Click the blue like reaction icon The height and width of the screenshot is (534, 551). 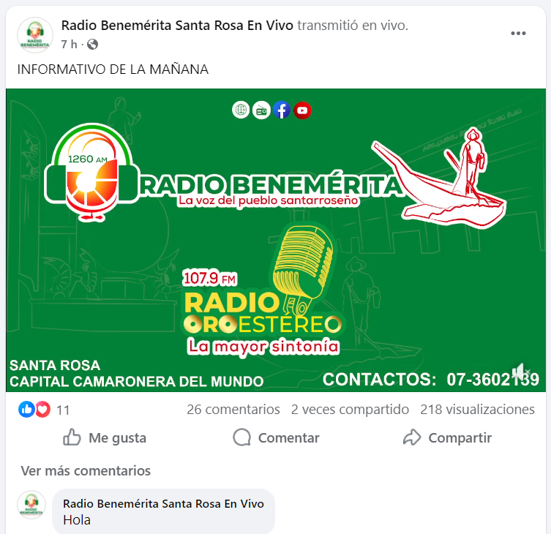click(x=26, y=410)
